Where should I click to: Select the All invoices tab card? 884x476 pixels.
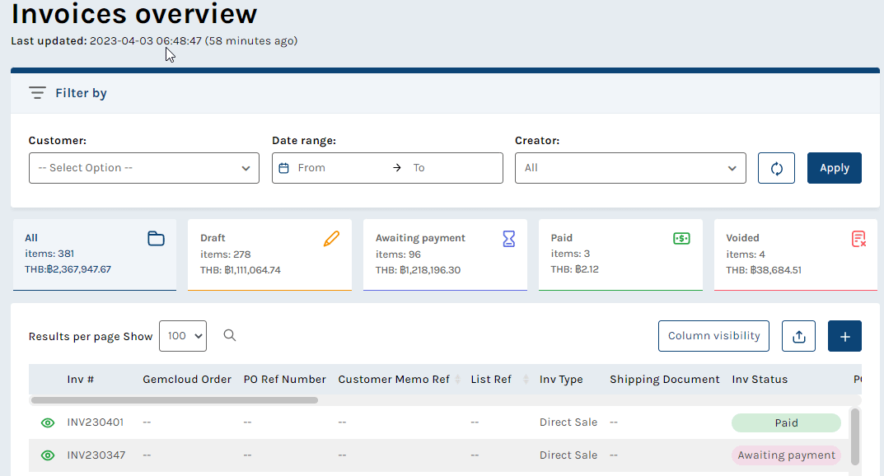click(x=95, y=254)
